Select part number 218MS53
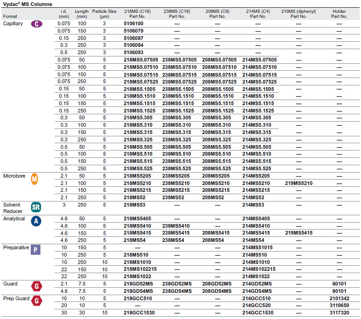This screenshot has width=361, height=319. pyautogui.click(x=135, y=205)
